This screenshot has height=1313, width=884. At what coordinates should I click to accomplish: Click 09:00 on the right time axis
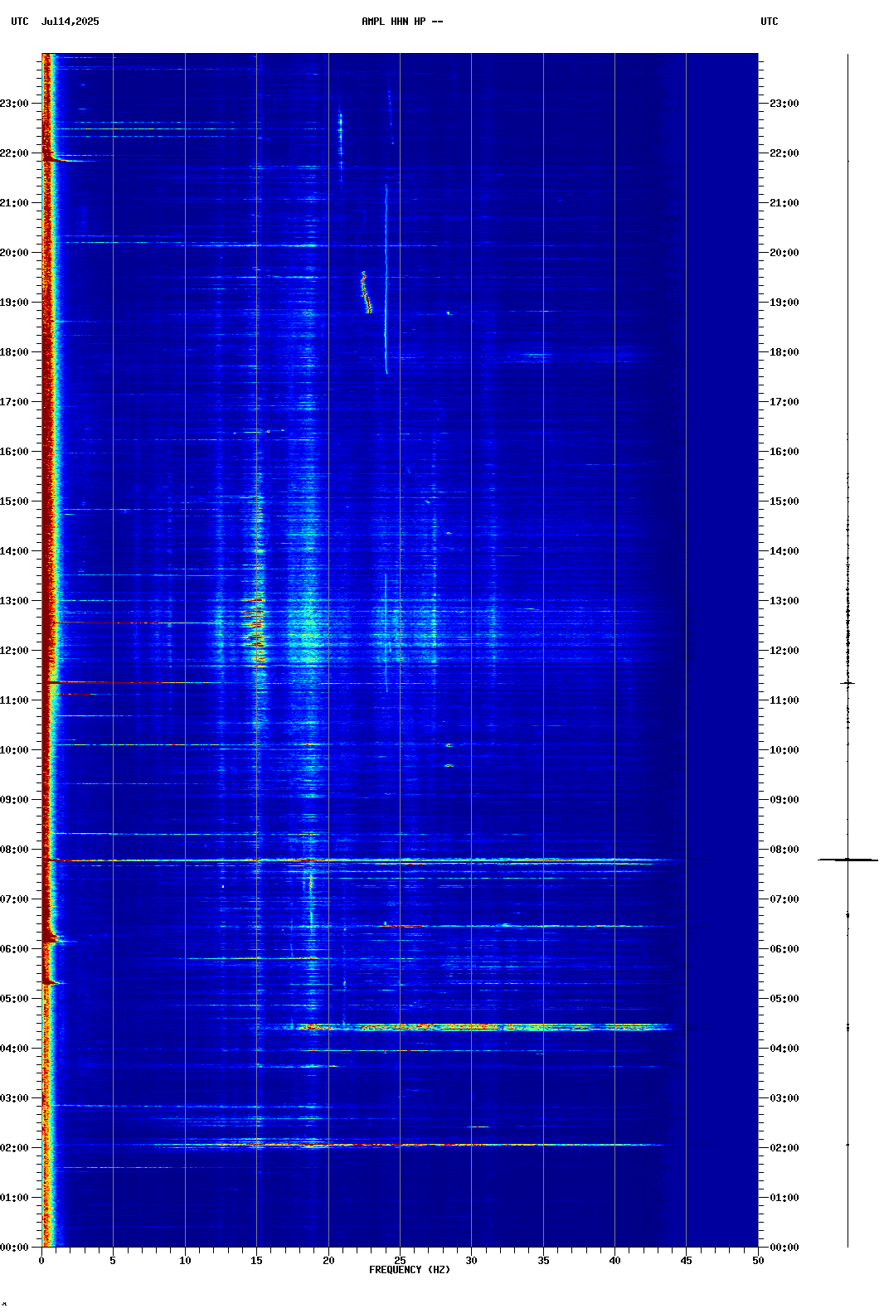[x=784, y=800]
